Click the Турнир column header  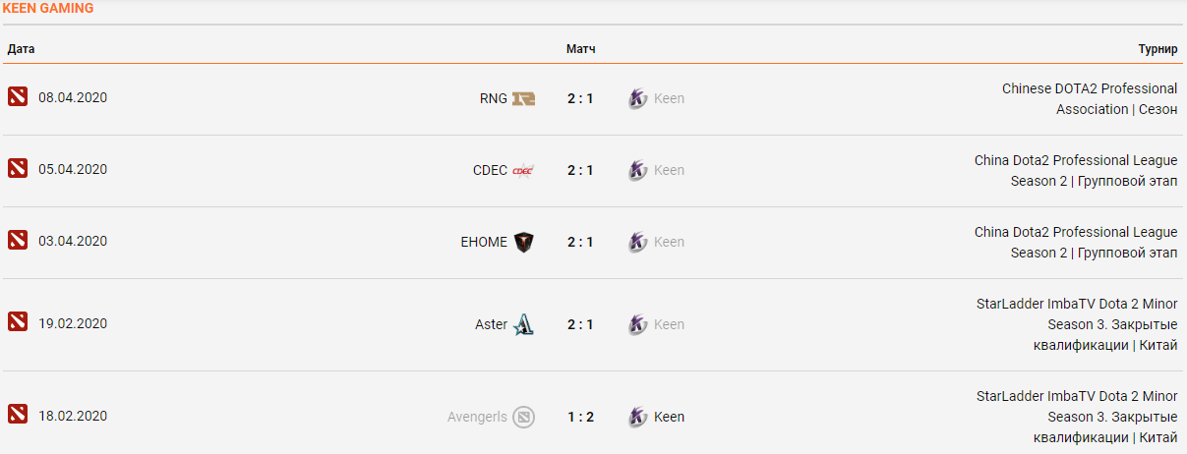[1157, 49]
